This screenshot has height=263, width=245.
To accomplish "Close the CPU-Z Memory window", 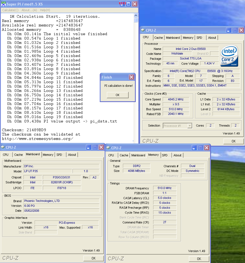I will pyautogui.click(x=207, y=148).
